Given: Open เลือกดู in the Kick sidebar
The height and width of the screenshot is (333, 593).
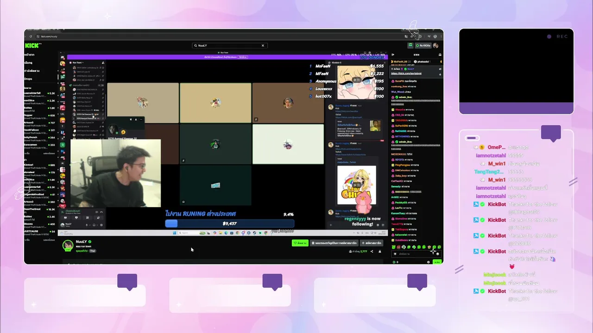Looking at the screenshot, I should click(x=28, y=62).
